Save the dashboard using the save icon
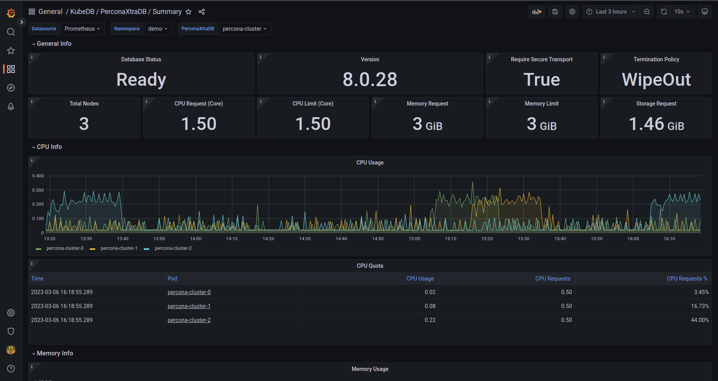The image size is (718, 381). (x=555, y=12)
